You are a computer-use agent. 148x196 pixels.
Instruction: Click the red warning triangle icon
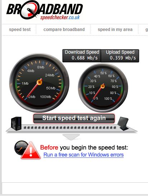pyautogui.click(x=31, y=150)
